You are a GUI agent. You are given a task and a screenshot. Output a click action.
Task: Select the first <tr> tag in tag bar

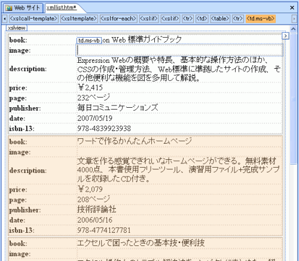click(188, 19)
